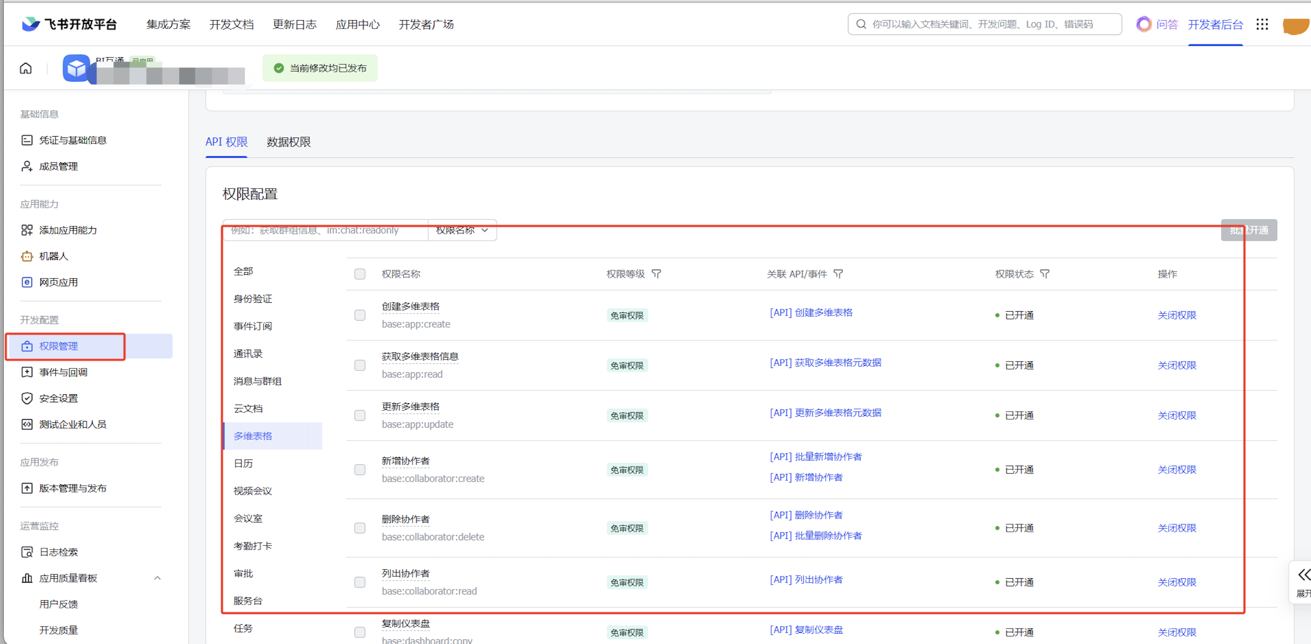Click 关闭权限 for 更新多维表格
Image resolution: width=1311 pixels, height=644 pixels.
[x=1177, y=415]
